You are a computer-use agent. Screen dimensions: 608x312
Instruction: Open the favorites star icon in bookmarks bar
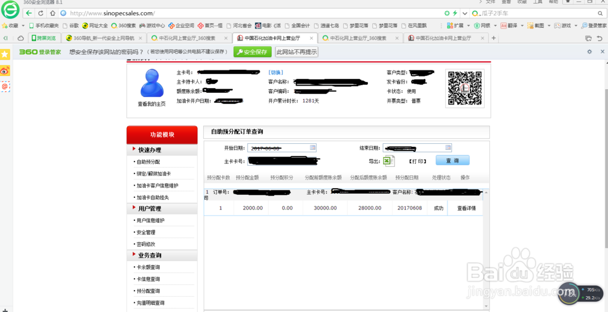(5, 25)
